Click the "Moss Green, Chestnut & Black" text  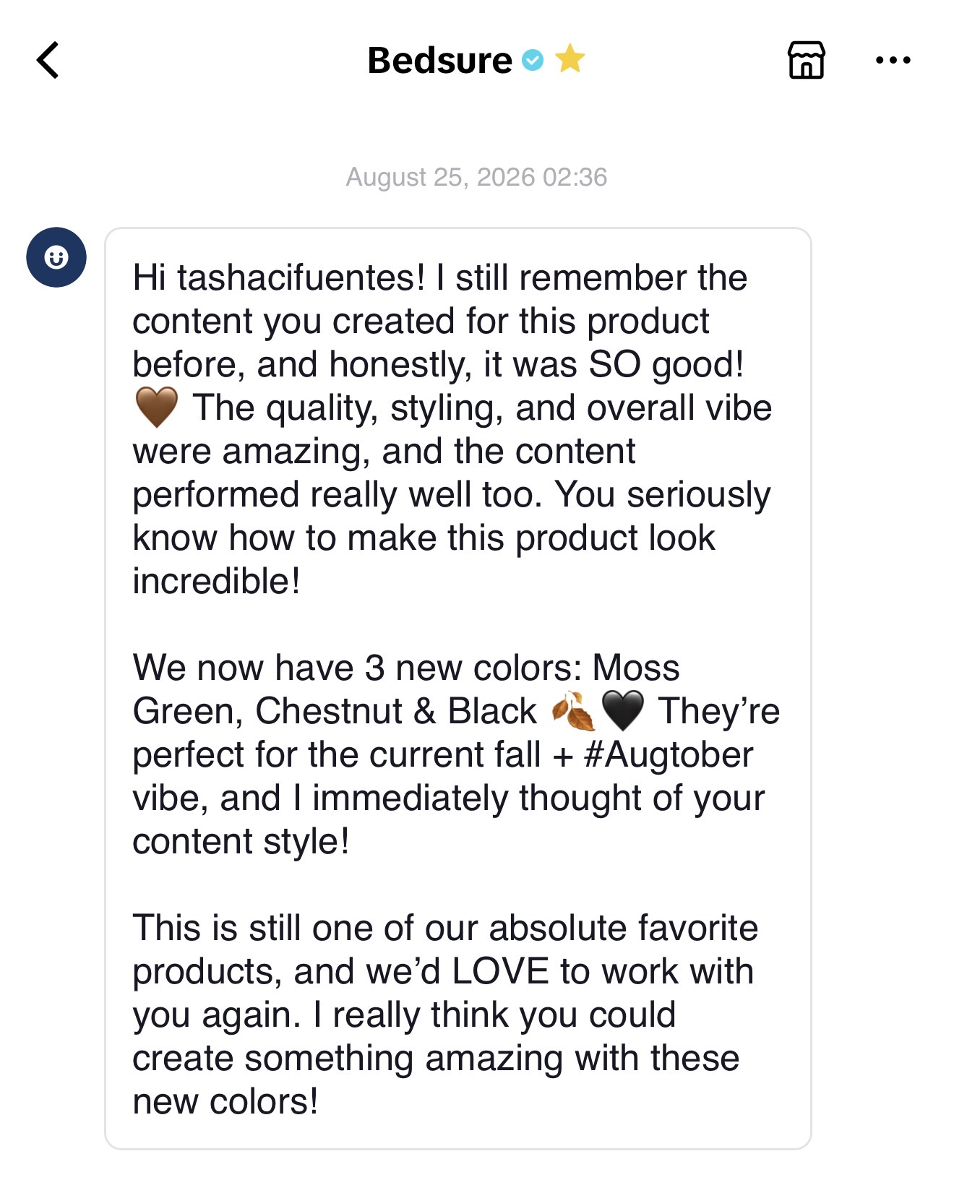coord(406,689)
